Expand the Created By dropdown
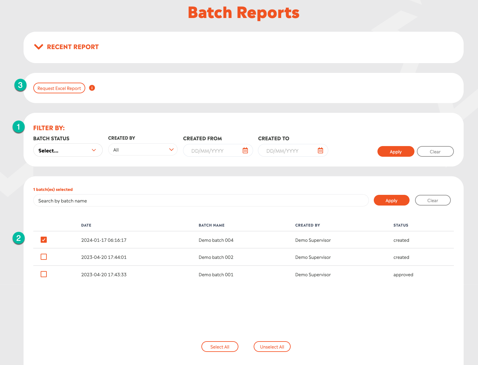Image resolution: width=478 pixels, height=365 pixels. coord(143,150)
